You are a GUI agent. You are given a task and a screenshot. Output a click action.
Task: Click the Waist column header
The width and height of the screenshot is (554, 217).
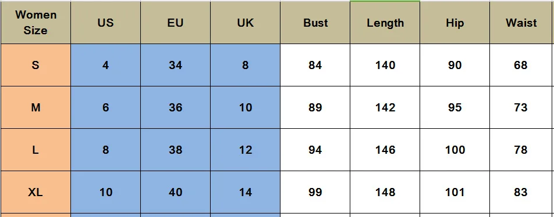pos(521,23)
